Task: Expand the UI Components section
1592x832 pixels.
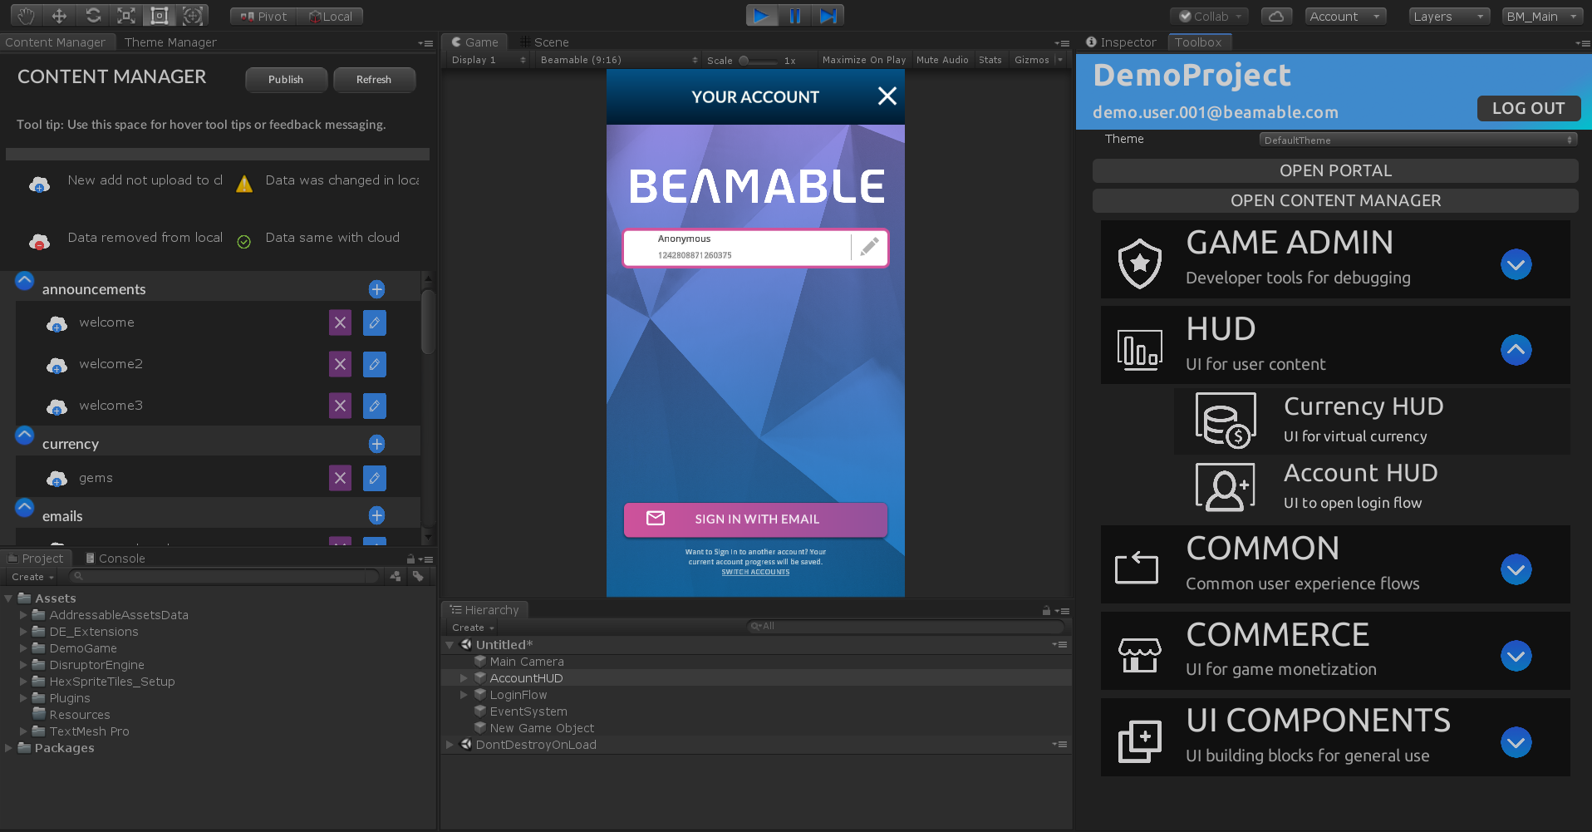Action: tap(1516, 742)
